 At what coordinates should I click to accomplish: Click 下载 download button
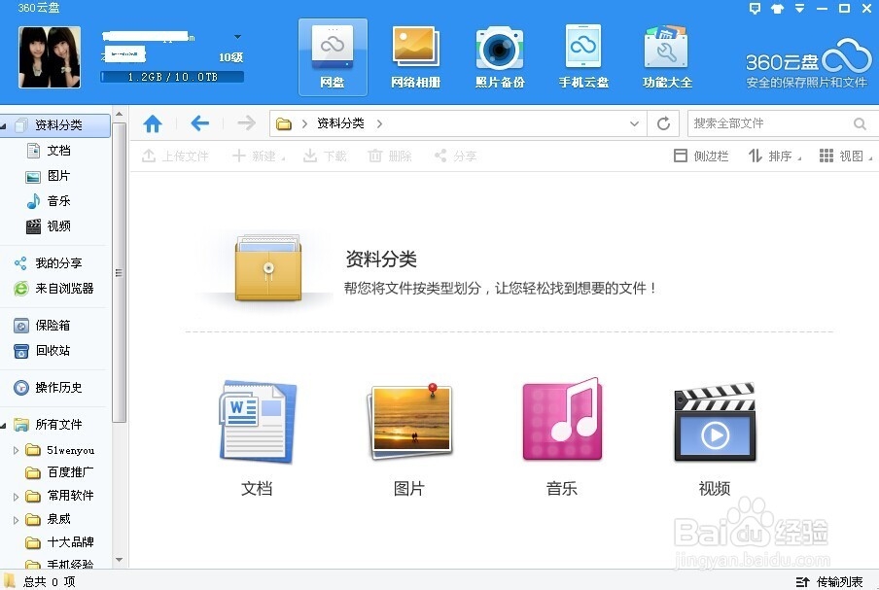[x=325, y=156]
